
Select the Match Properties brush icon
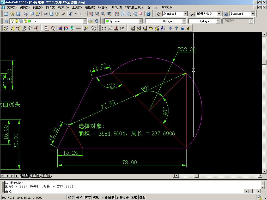[63, 14]
